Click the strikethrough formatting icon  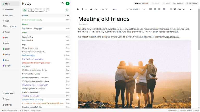click(91, 9)
